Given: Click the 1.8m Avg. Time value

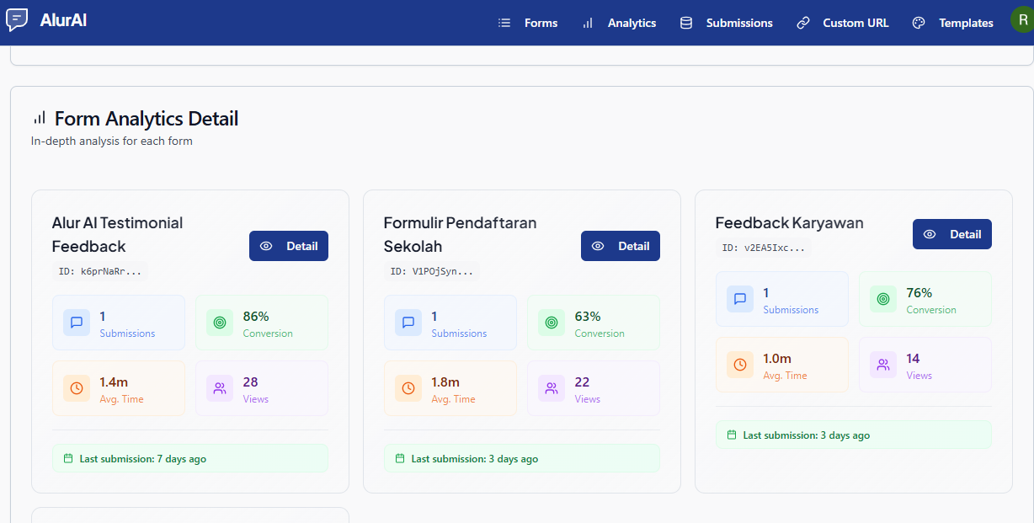Looking at the screenshot, I should [445, 382].
